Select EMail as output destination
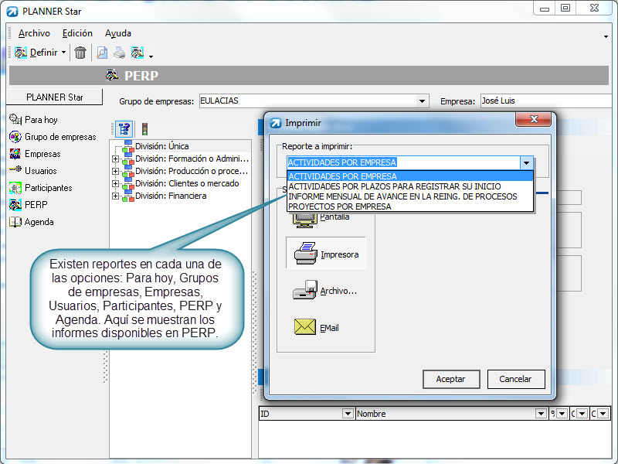Viewport: 618px width, 464px height. coord(317,328)
